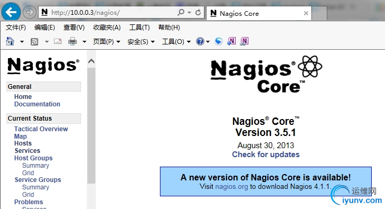Open the Services link under Current Status
The width and height of the screenshot is (385, 209).
click(27, 151)
